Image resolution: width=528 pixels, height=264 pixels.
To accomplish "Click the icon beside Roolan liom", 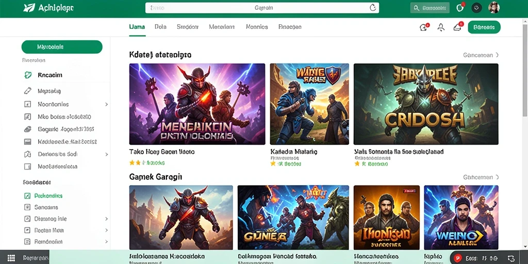I will (x=28, y=230).
